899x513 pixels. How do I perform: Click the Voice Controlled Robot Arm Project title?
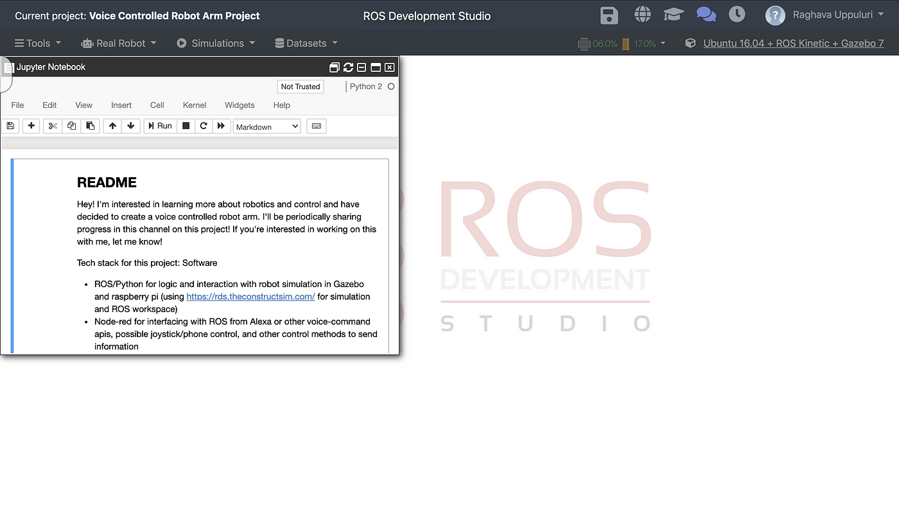[175, 15]
